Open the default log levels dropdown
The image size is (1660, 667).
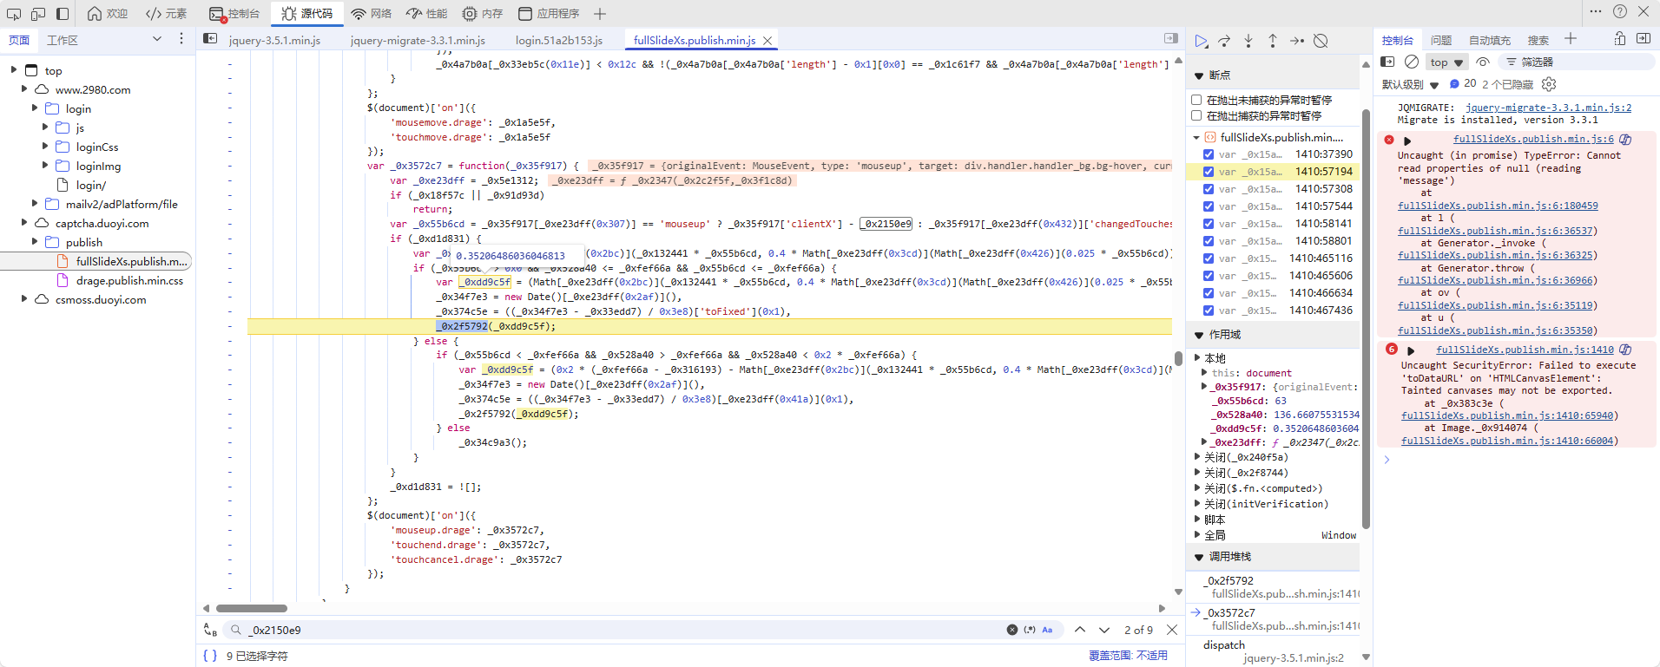click(1411, 84)
